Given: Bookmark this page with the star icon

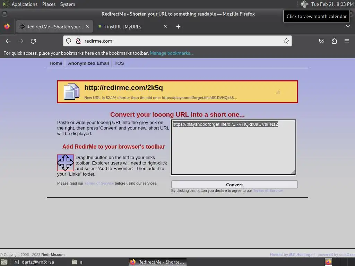Looking at the screenshot, I should pyautogui.click(x=286, y=41).
